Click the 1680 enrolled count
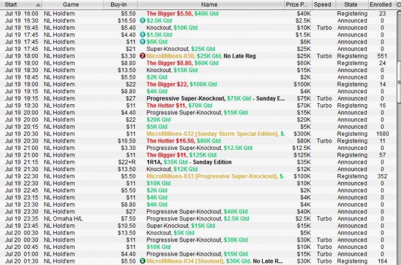This screenshot has height=265, width=401. [382, 134]
